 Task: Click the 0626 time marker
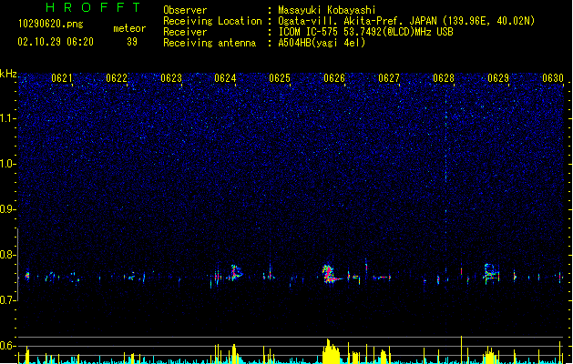pos(334,78)
